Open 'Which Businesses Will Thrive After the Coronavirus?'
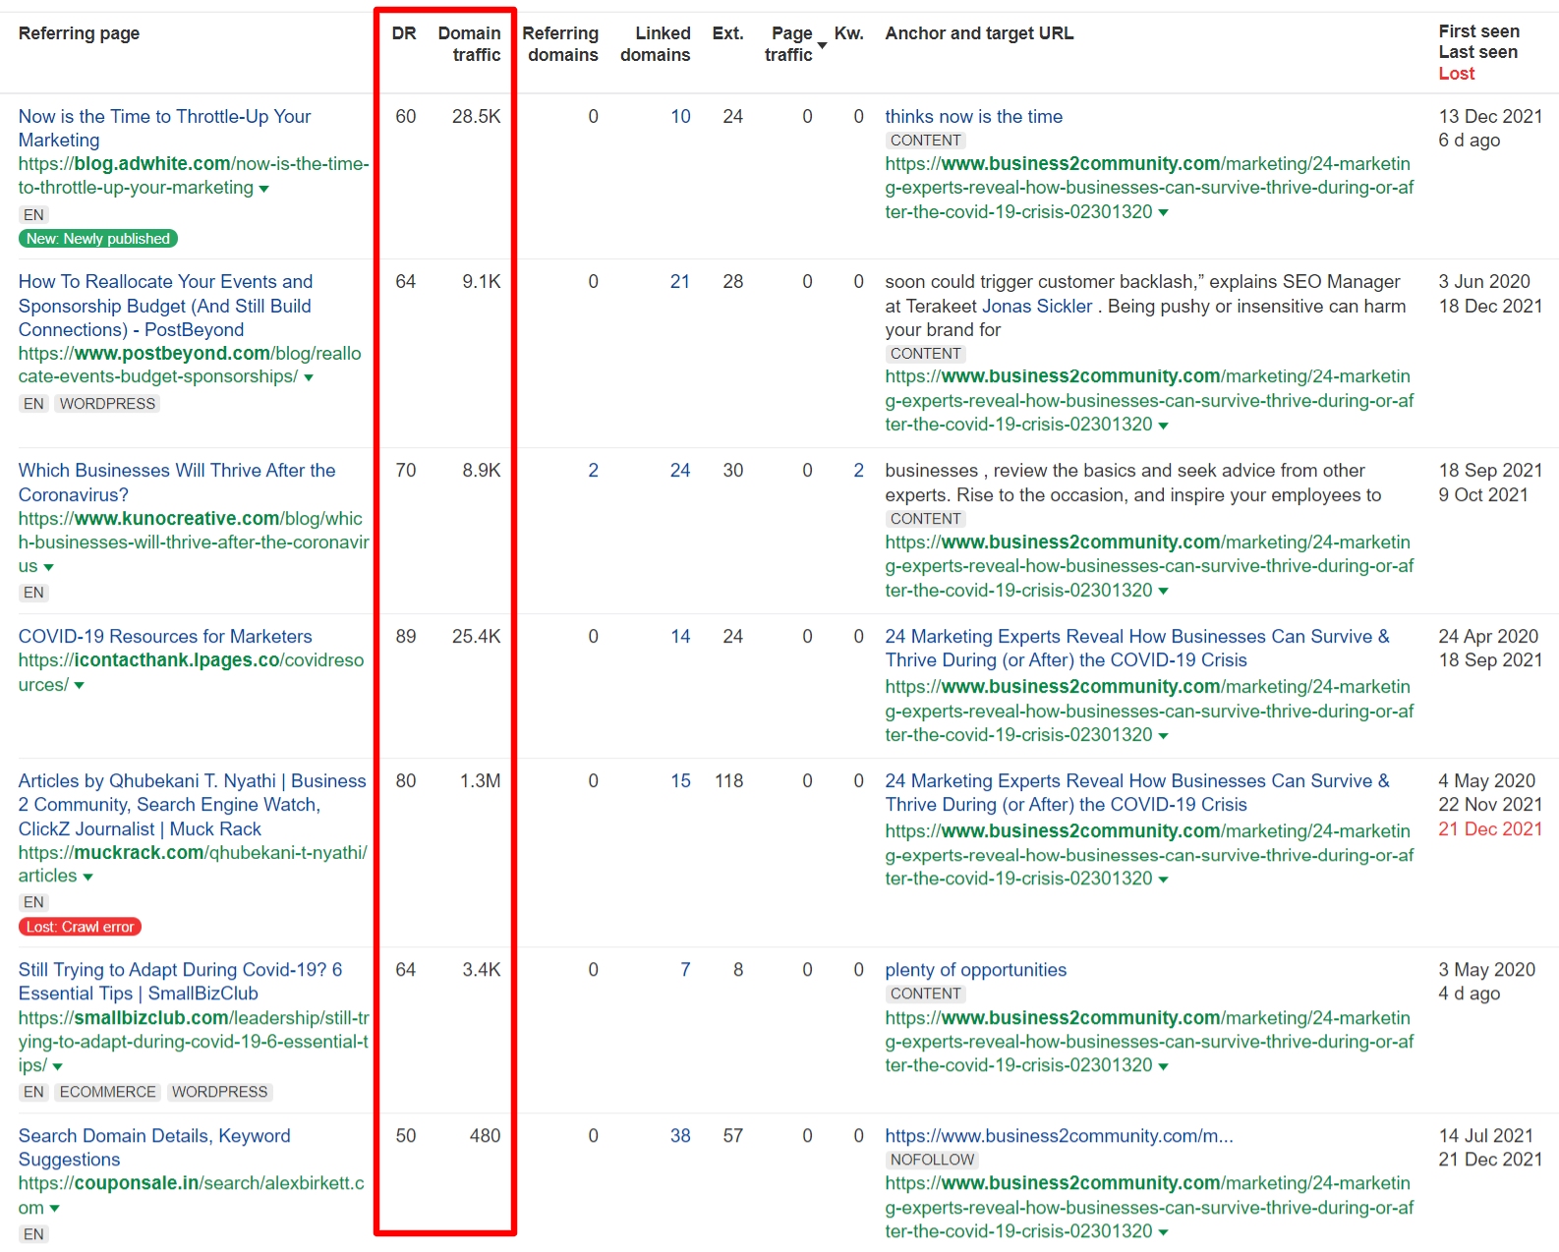 coord(177,483)
